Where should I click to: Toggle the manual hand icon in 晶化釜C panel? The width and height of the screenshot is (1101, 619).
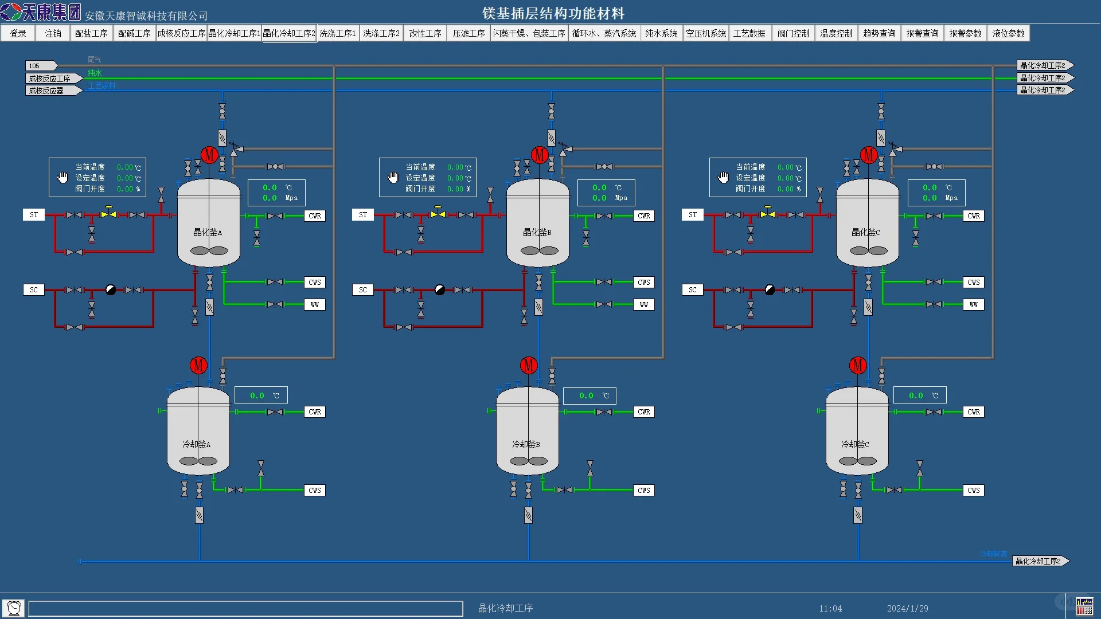pyautogui.click(x=723, y=178)
